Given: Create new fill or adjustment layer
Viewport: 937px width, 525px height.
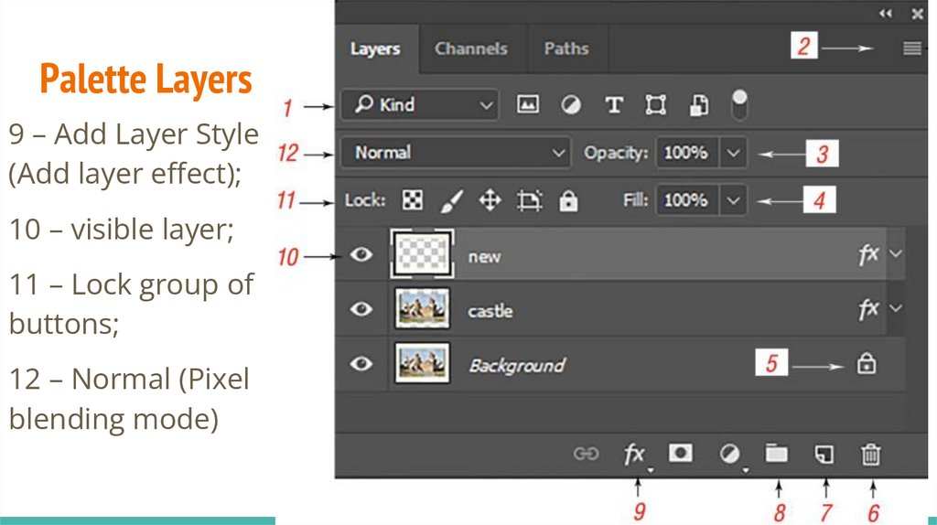Looking at the screenshot, I should 728,454.
